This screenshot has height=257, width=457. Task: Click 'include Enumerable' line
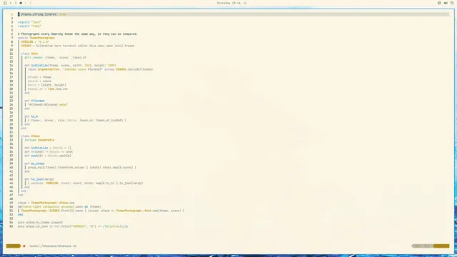click(39, 140)
